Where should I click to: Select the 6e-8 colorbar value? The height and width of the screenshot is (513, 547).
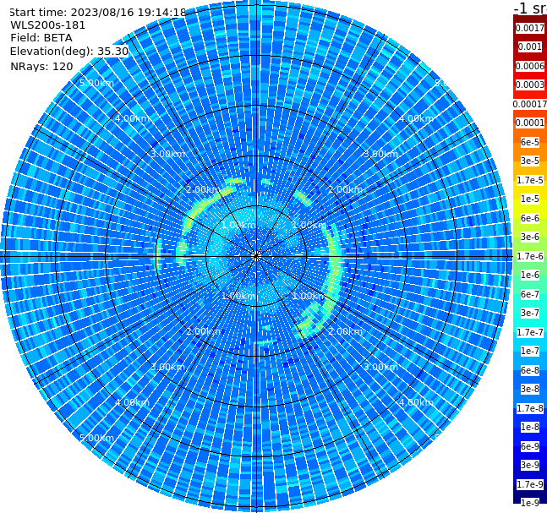(530, 370)
